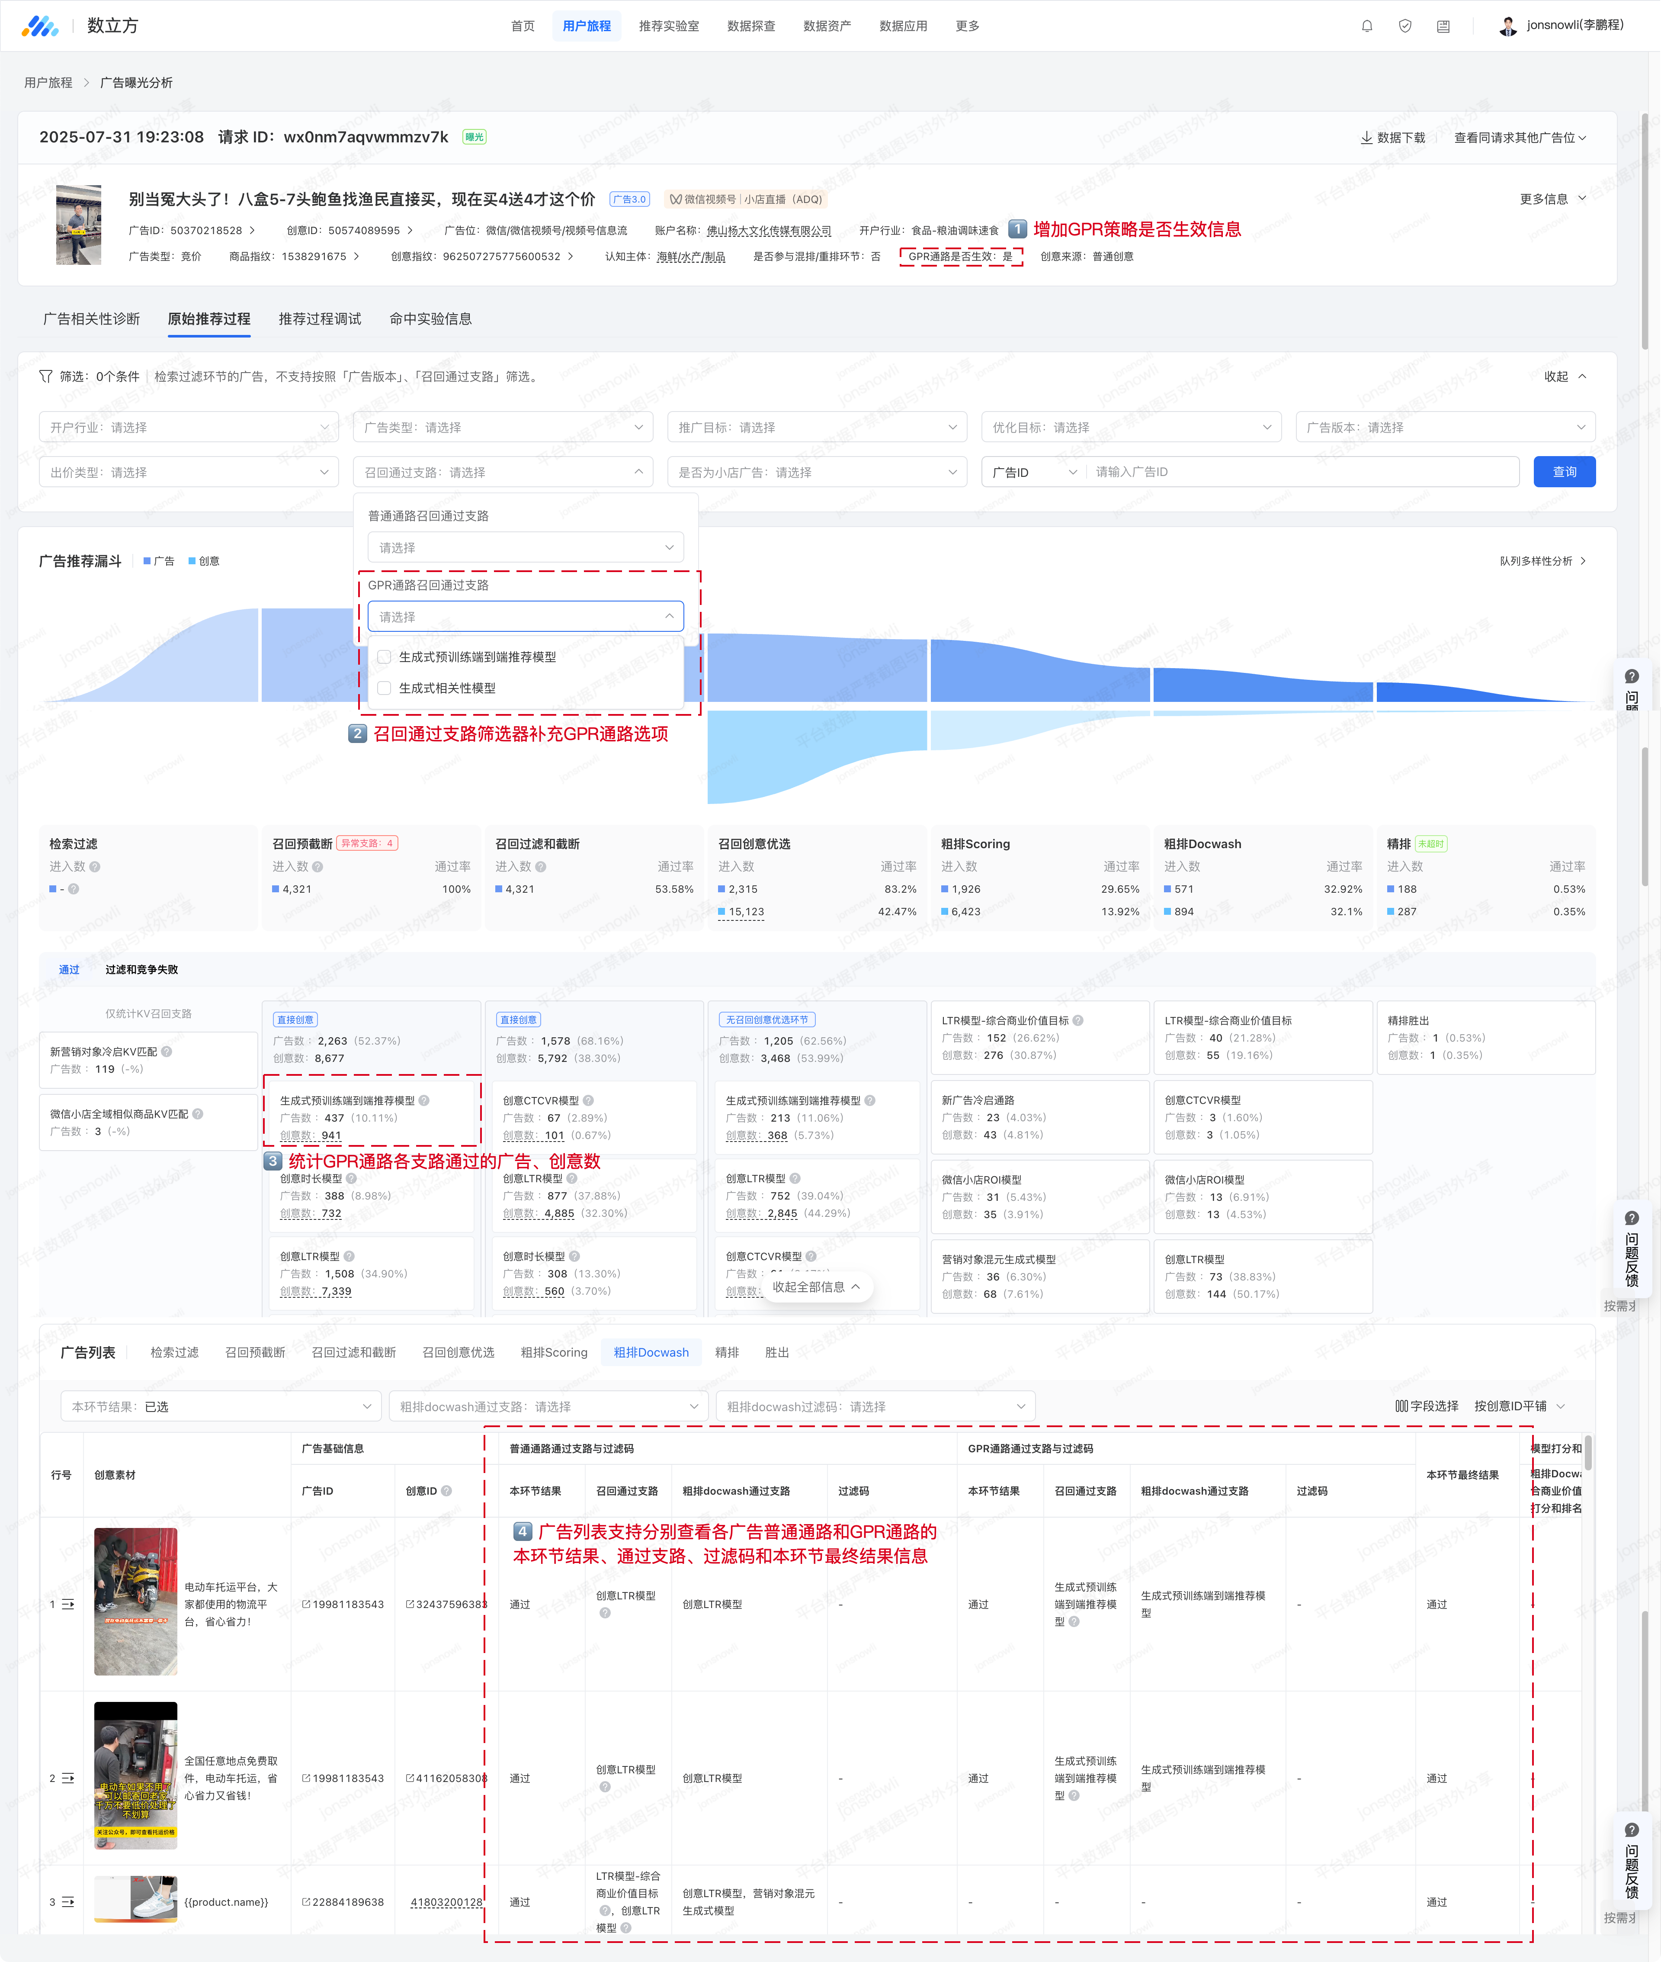The image size is (1661, 1962).
Task: Expand 普通通路召回通过支路 select box
Action: coord(526,547)
